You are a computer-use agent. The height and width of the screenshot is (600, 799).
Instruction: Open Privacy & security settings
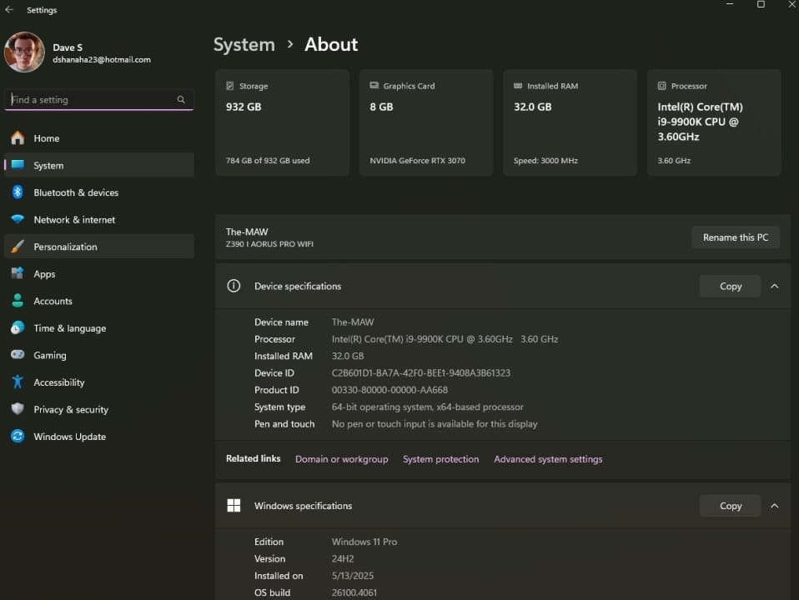[x=70, y=409]
